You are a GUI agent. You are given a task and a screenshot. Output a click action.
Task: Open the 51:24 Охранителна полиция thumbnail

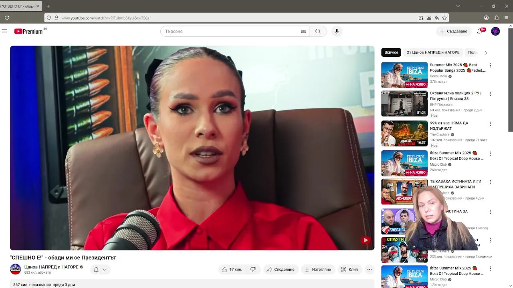pos(404,103)
